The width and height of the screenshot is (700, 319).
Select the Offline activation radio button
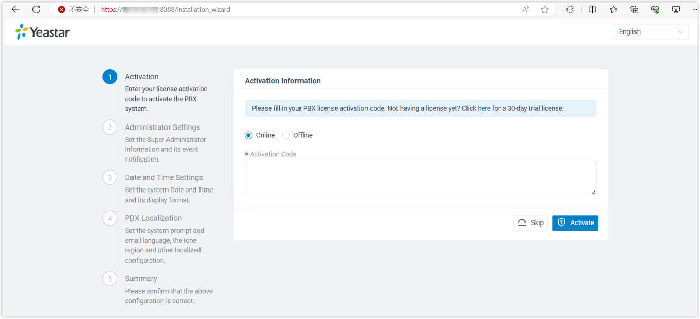[286, 135]
